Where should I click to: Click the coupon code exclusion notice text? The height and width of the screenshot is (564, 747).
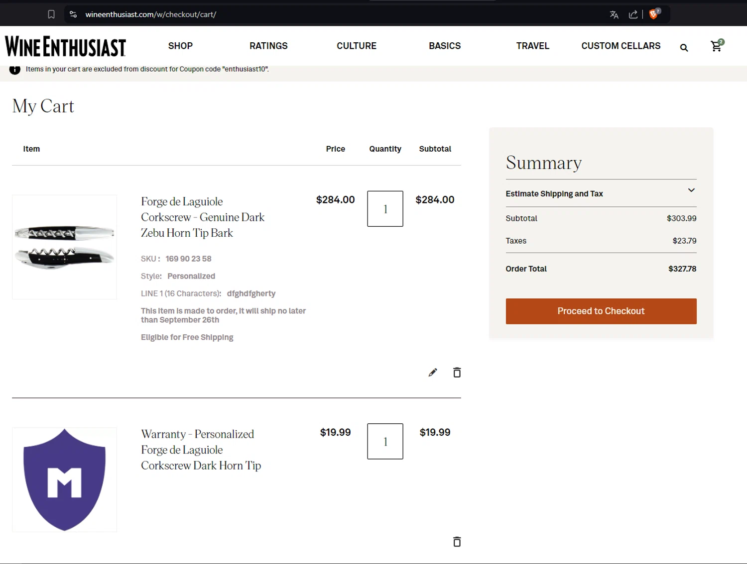pos(147,69)
